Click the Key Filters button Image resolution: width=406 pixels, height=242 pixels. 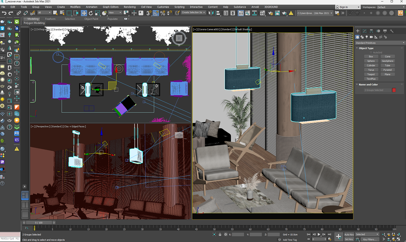point(369,239)
